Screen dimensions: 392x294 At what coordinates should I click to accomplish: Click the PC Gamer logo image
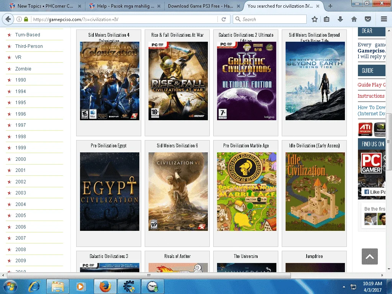click(371, 163)
